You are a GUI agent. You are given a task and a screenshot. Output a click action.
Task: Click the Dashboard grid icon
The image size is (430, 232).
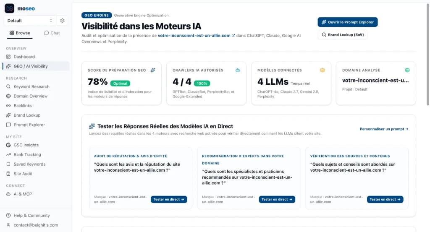pos(8,57)
